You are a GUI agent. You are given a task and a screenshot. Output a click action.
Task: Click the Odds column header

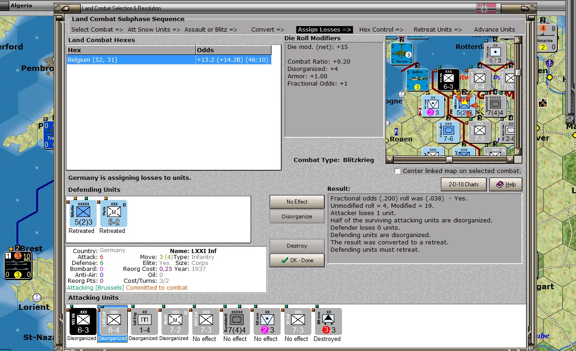point(234,50)
